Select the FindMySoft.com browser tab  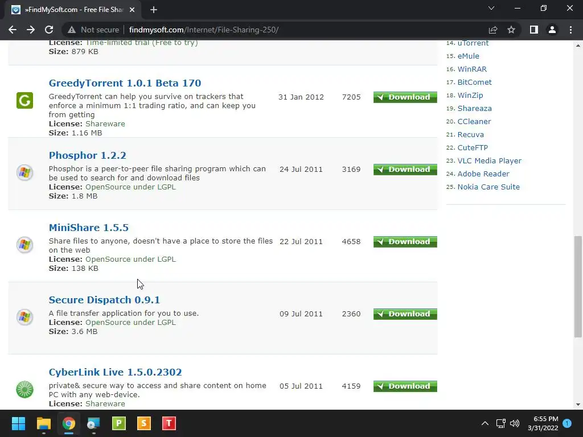72,10
